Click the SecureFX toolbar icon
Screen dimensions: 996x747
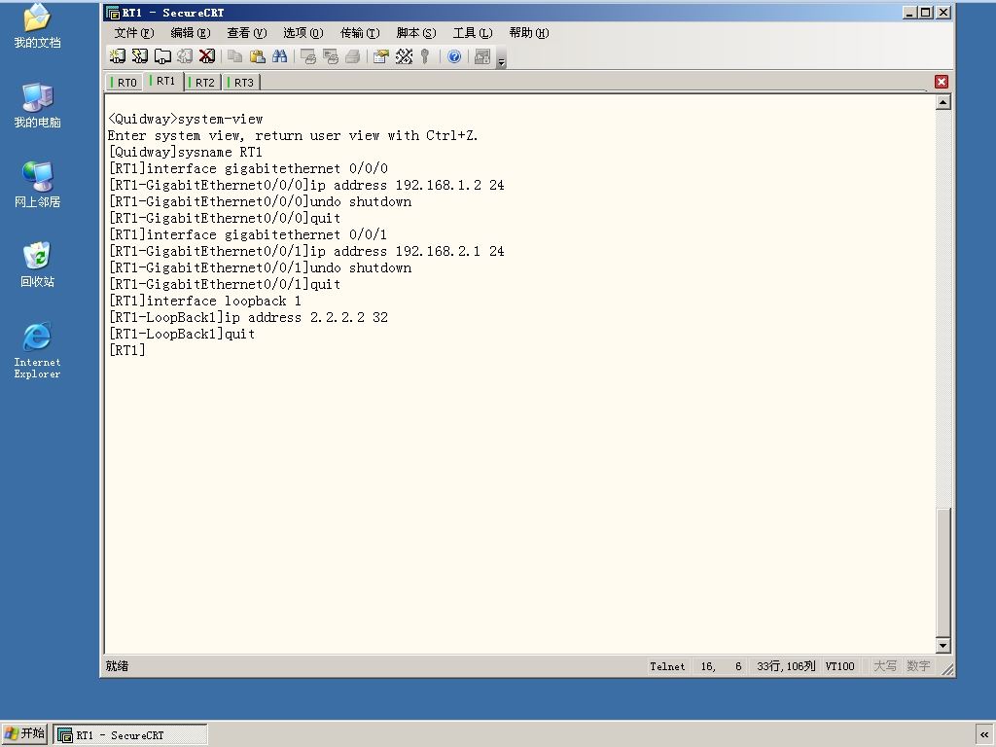click(482, 56)
